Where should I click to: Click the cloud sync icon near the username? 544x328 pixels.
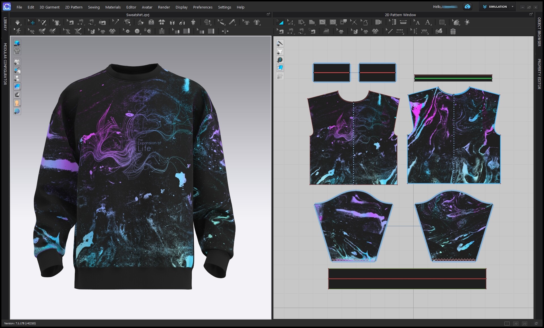[467, 7]
